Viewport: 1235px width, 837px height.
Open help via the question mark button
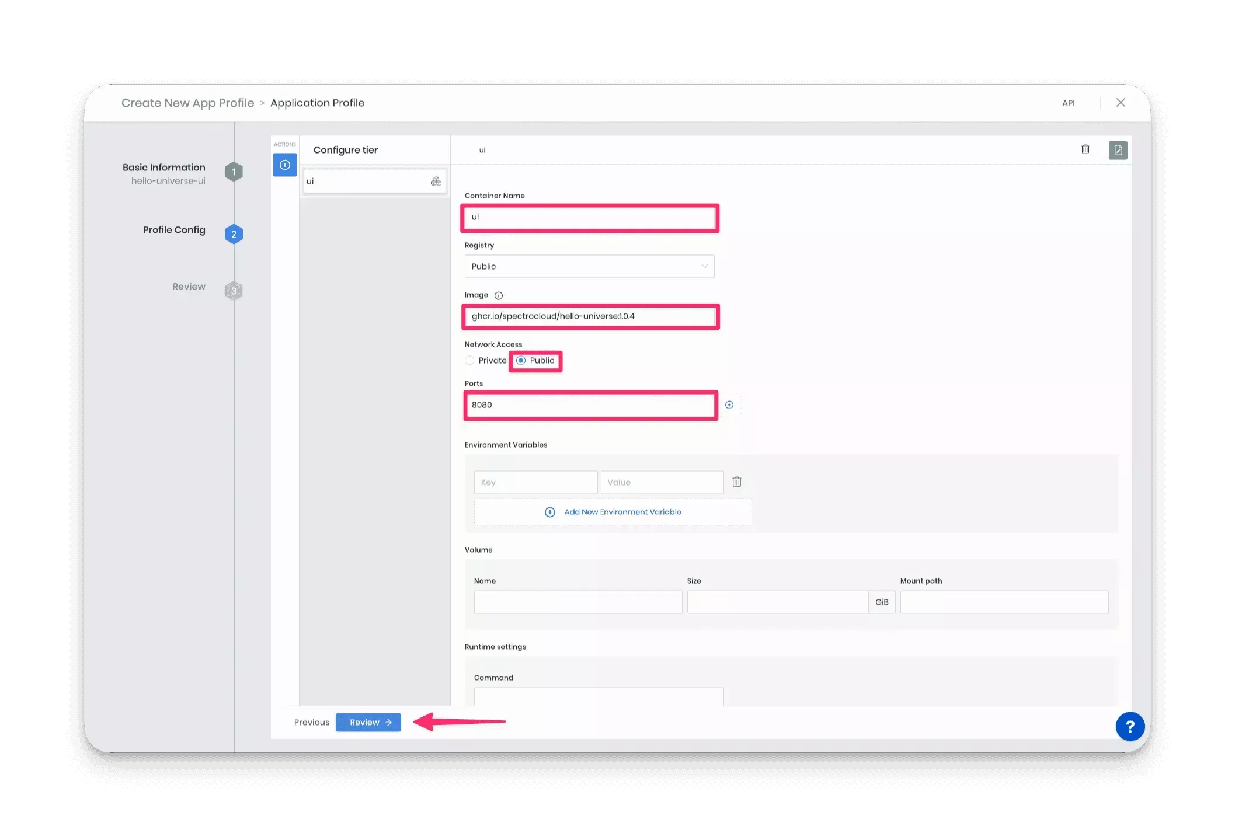1130,727
